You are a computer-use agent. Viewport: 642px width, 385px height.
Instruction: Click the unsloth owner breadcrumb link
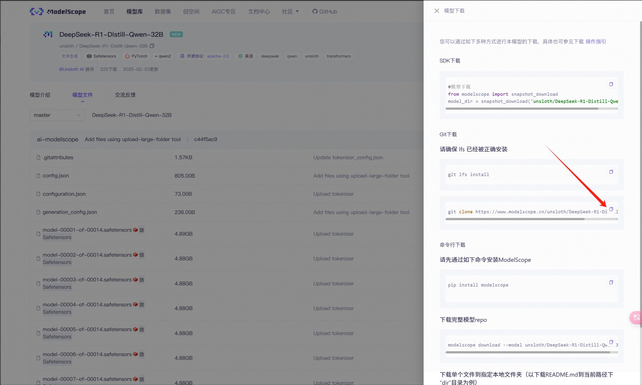point(67,46)
